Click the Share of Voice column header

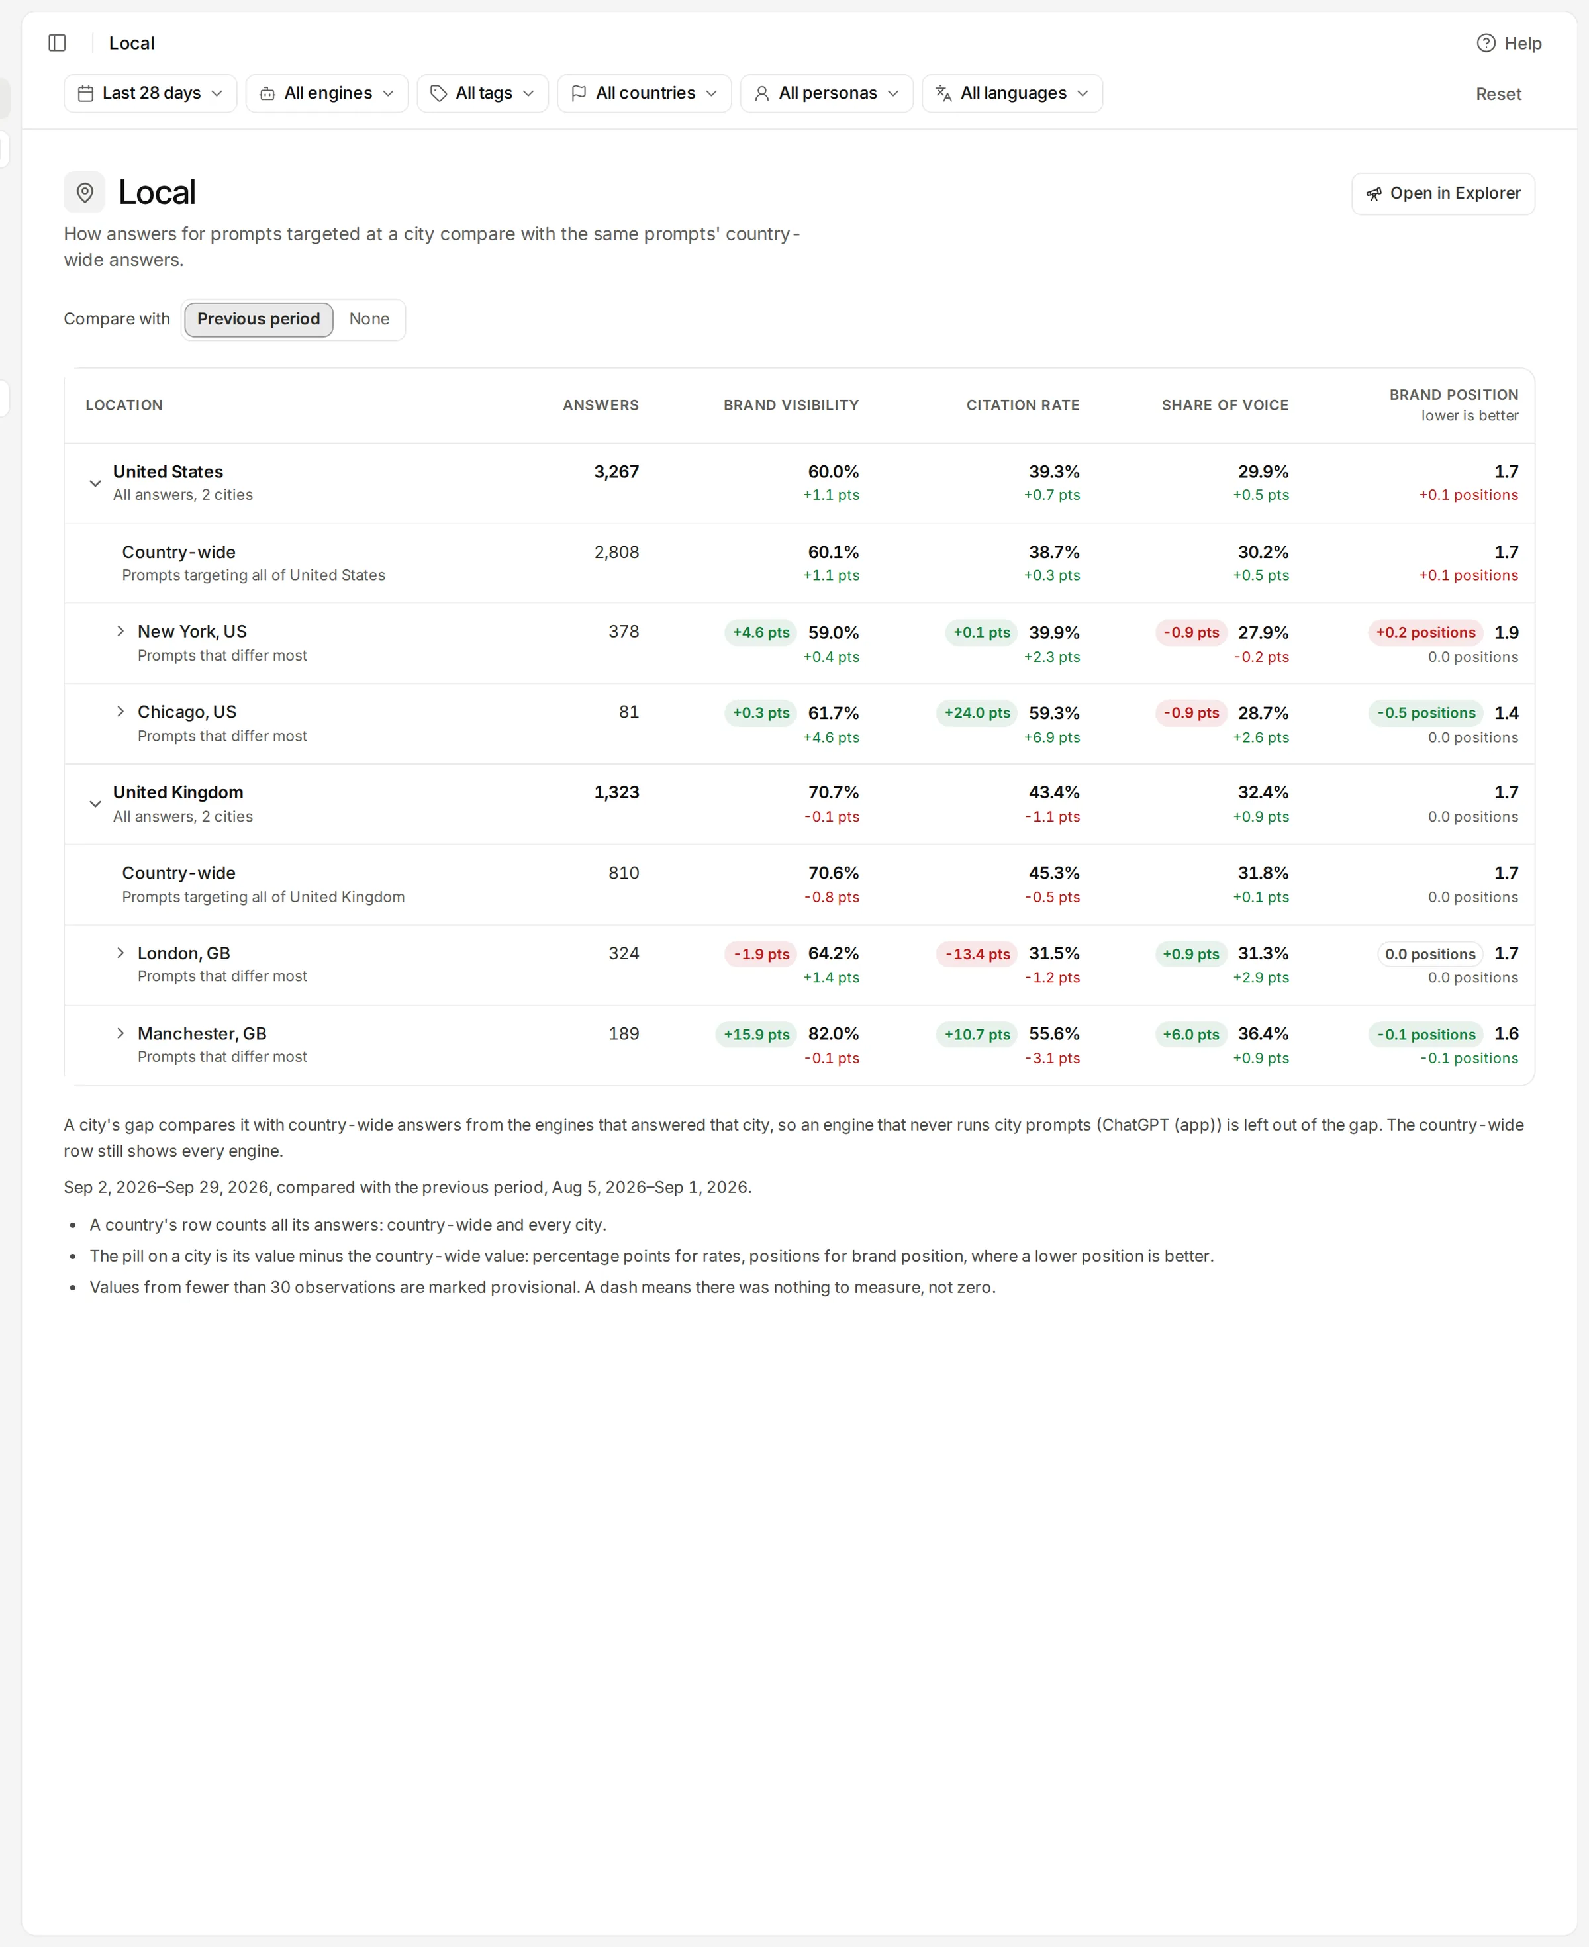[x=1225, y=406]
